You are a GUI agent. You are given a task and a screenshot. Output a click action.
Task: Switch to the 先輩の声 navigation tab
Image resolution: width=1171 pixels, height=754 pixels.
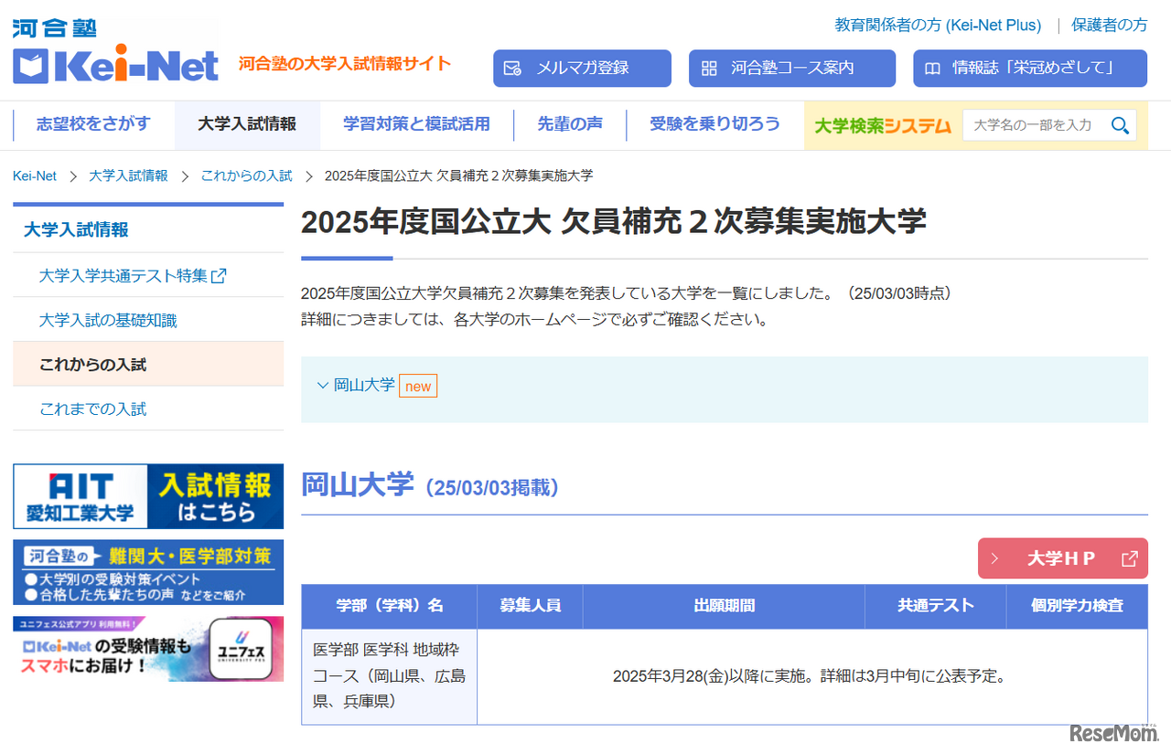(x=569, y=125)
